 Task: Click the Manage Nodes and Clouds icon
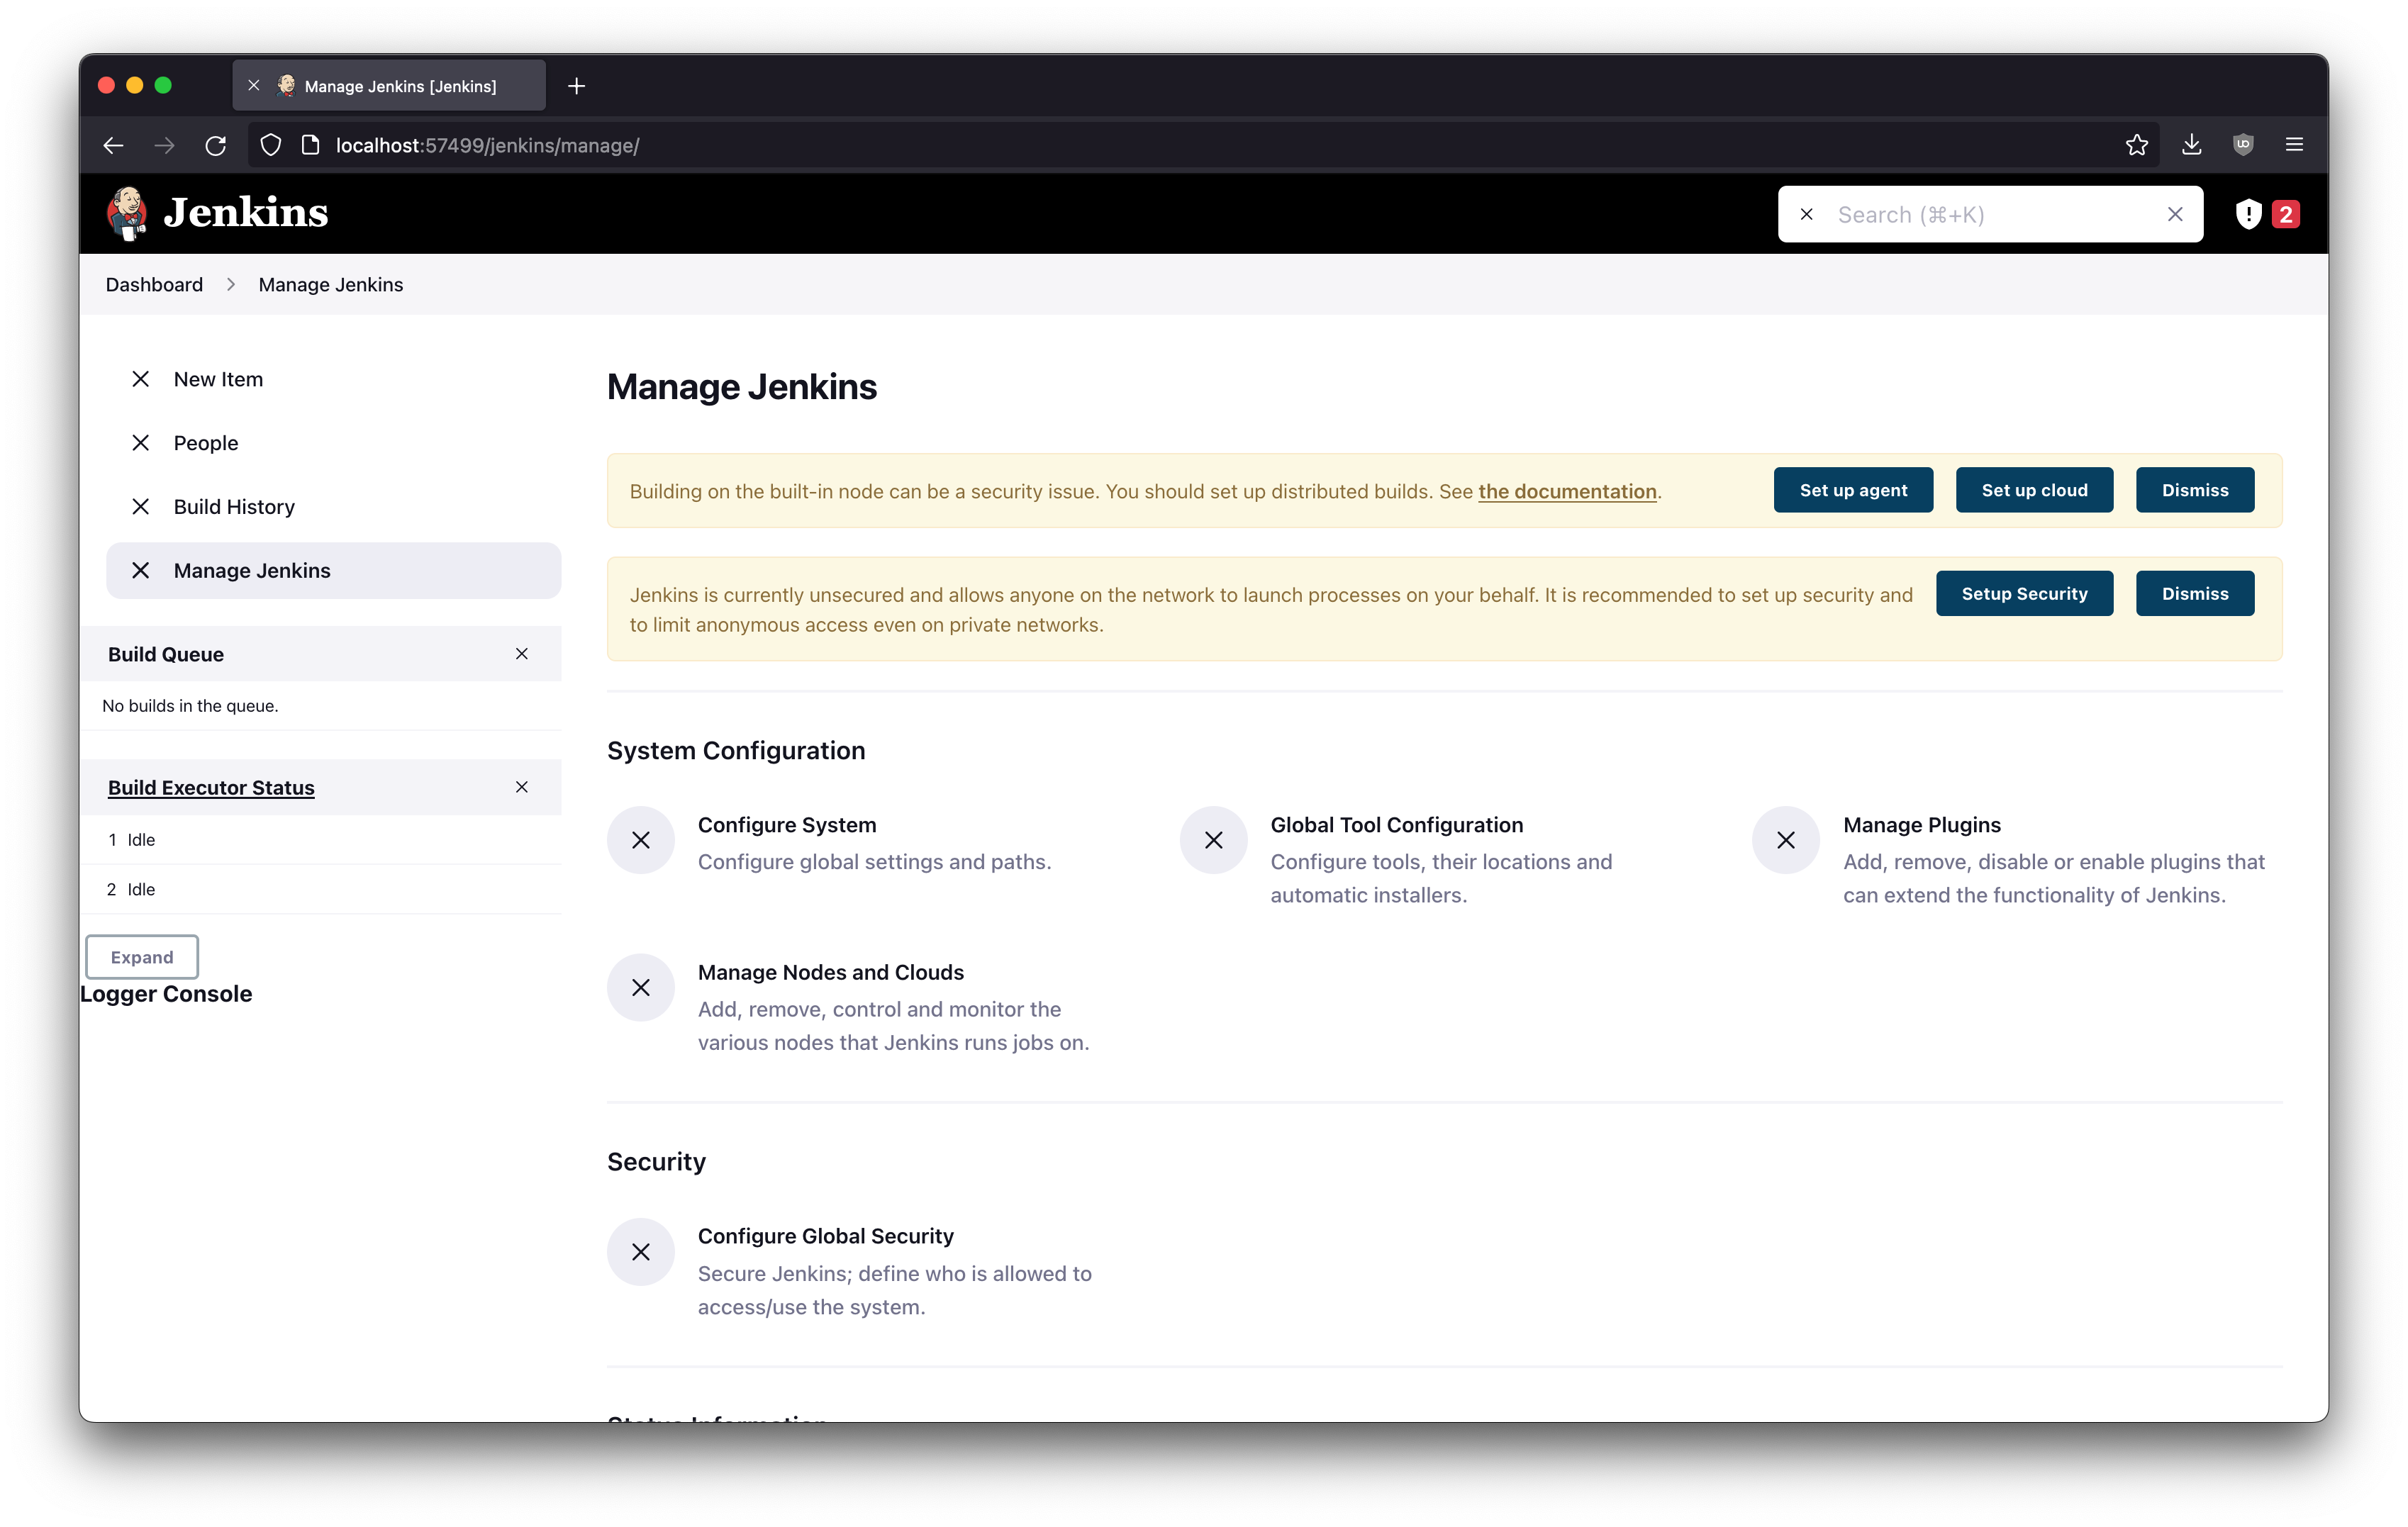tap(641, 988)
